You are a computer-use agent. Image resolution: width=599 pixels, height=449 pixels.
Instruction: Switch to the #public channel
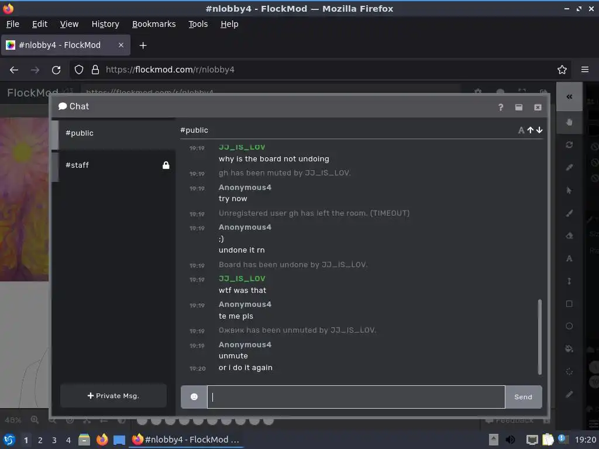[x=113, y=133]
